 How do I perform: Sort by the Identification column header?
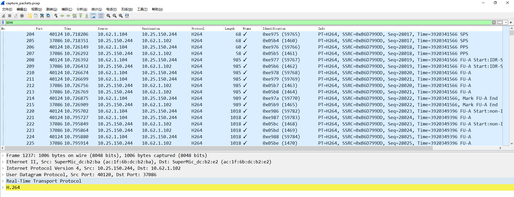(290, 29)
